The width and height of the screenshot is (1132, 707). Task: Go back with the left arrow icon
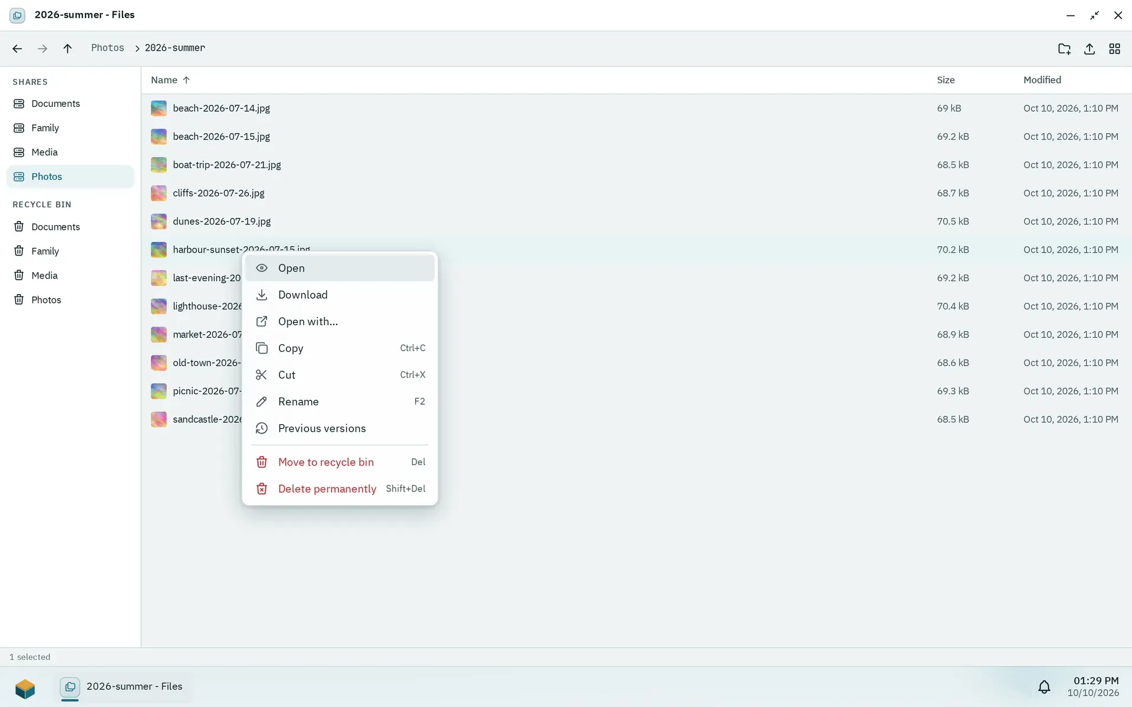[17, 48]
